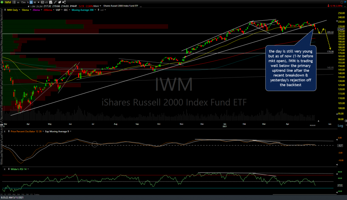Click the flag/notes icon in toolbar
The width and height of the screenshot is (347, 200).
pyautogui.click(x=60, y=2)
